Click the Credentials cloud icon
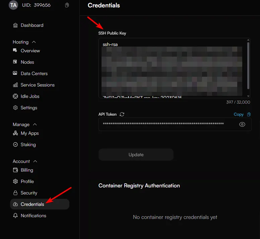This screenshot has width=260, height=239. click(x=15, y=204)
